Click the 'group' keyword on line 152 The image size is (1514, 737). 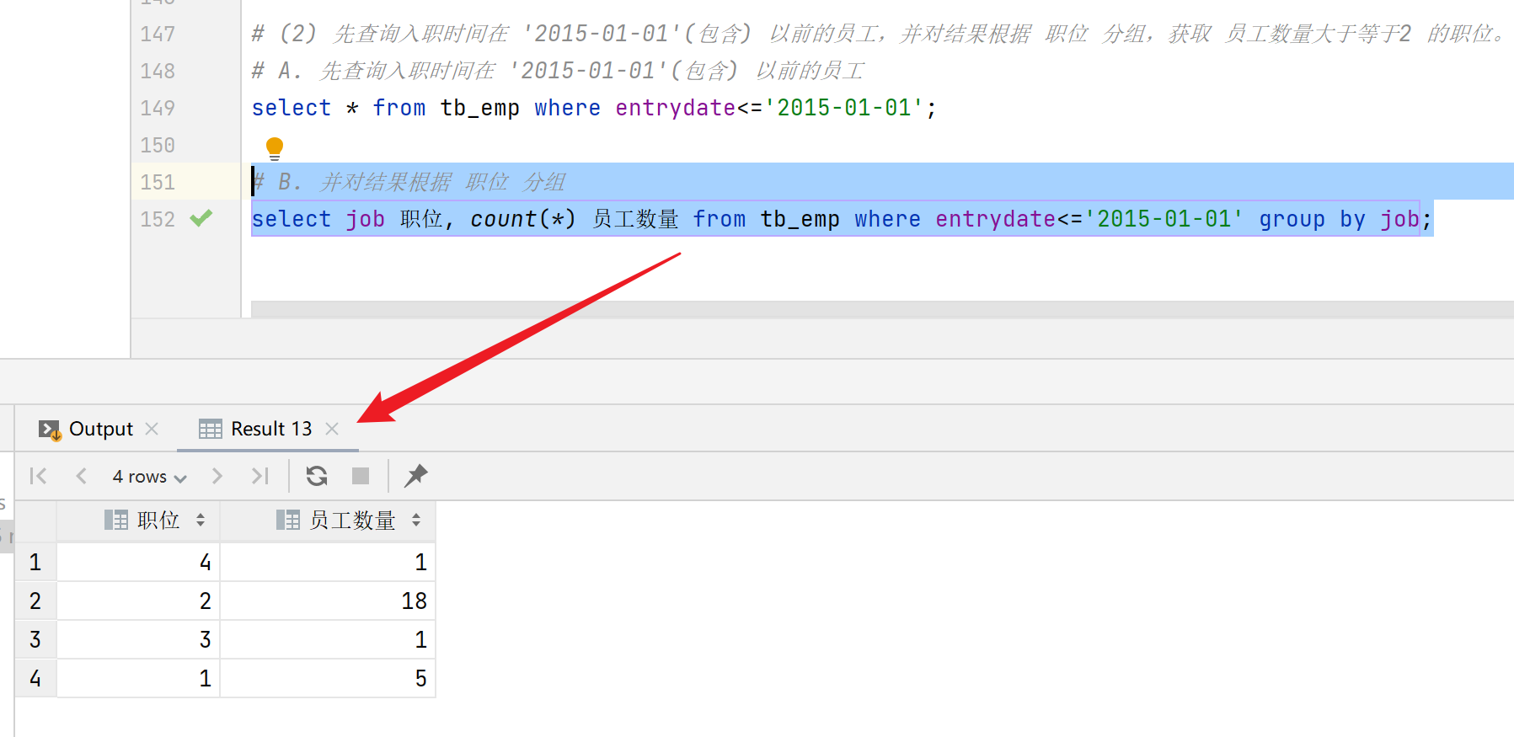(x=1292, y=219)
